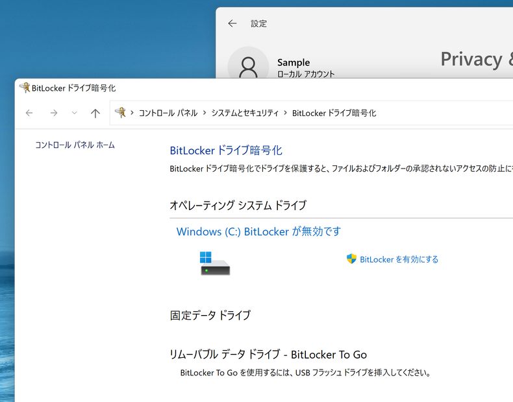Go up one folder level arrow
This screenshot has width=513, height=402.
[x=95, y=113]
